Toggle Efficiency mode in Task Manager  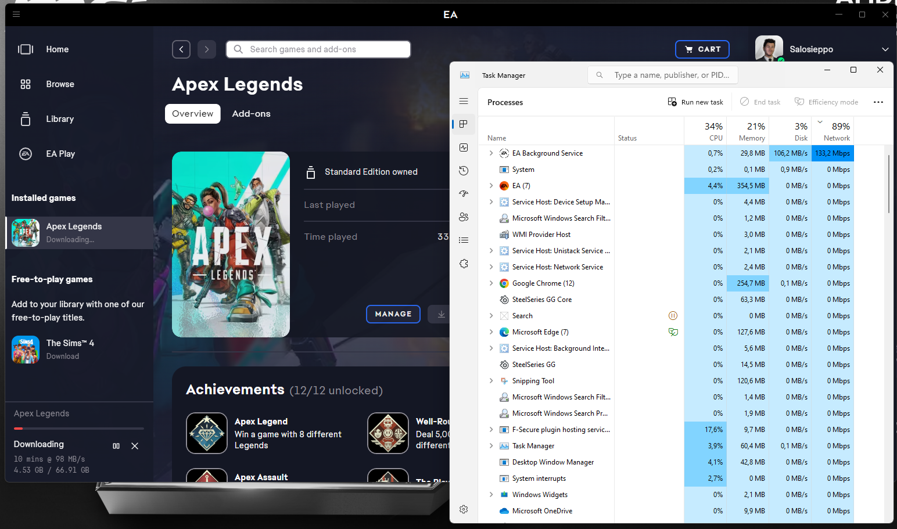[x=826, y=102]
